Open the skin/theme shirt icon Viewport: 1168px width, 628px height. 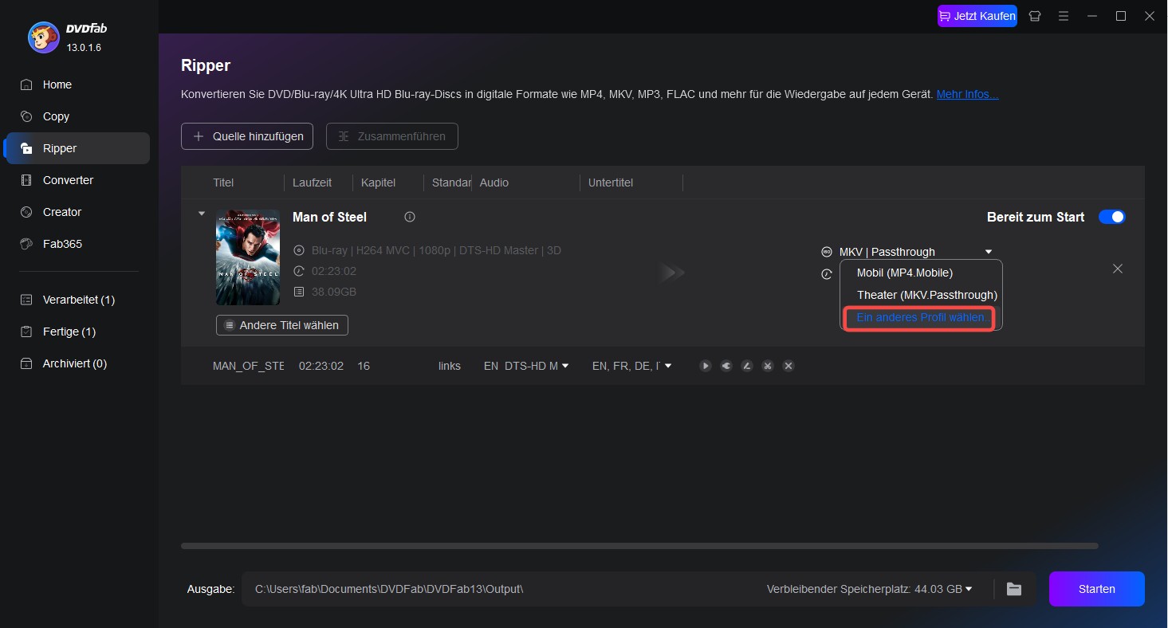click(1035, 16)
